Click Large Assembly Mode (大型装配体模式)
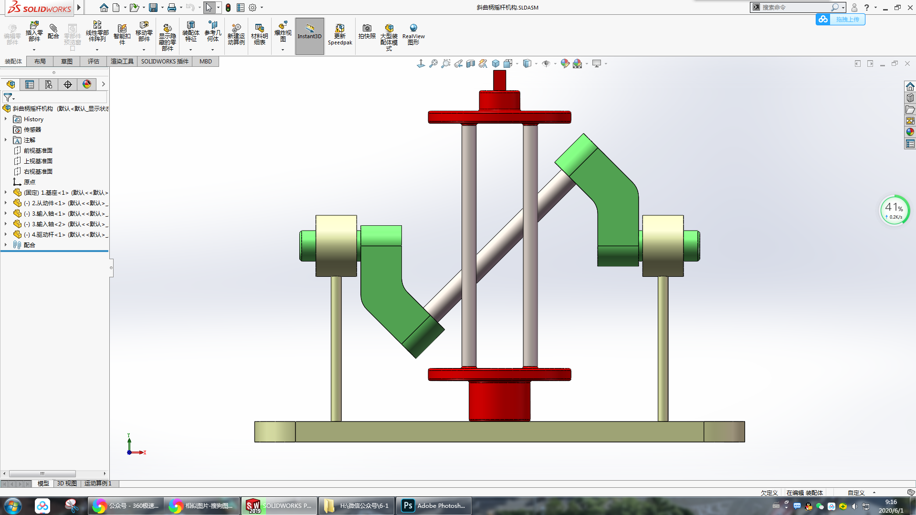Viewport: 916px width, 515px height. (x=389, y=37)
